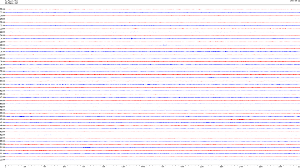Click the 05:00 time label
Image resolution: width=300 pixels, height=168 pixels.
pos(2,42)
